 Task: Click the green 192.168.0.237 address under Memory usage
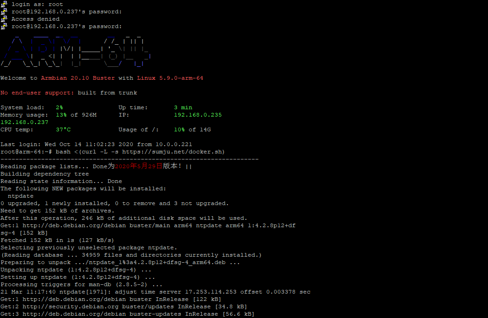point(24,122)
